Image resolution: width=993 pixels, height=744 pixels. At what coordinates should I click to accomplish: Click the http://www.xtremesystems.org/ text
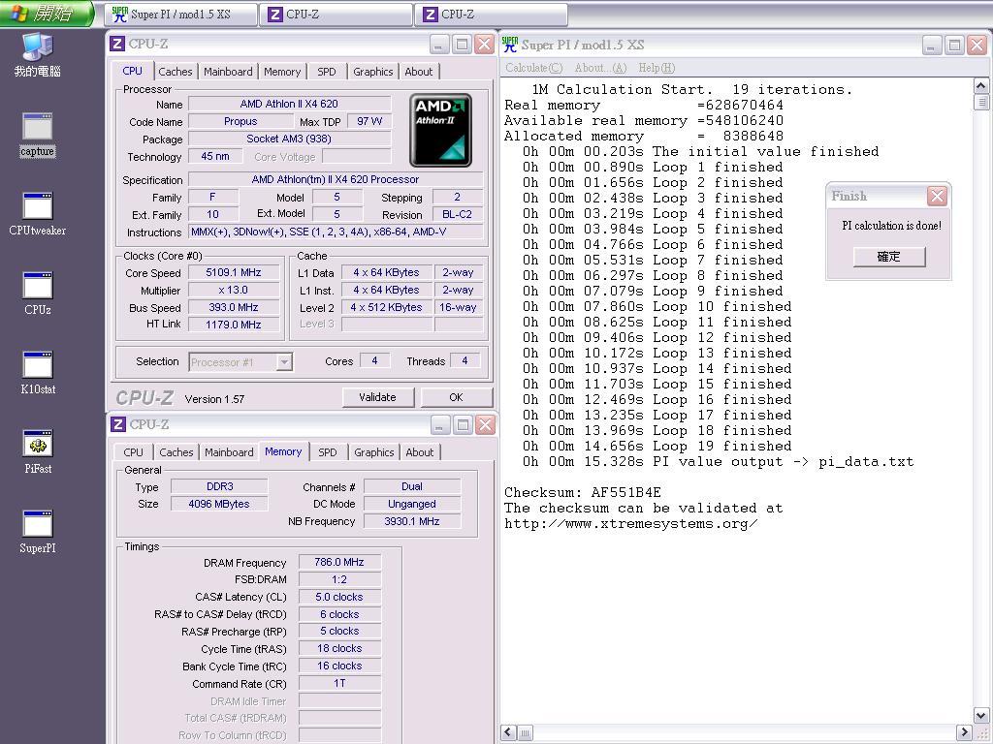[x=630, y=524]
